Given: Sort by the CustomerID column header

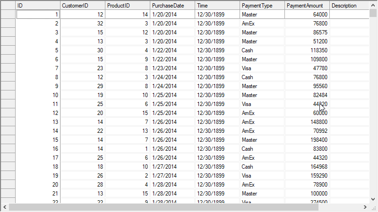Looking at the screenshot, I should click(83, 6).
